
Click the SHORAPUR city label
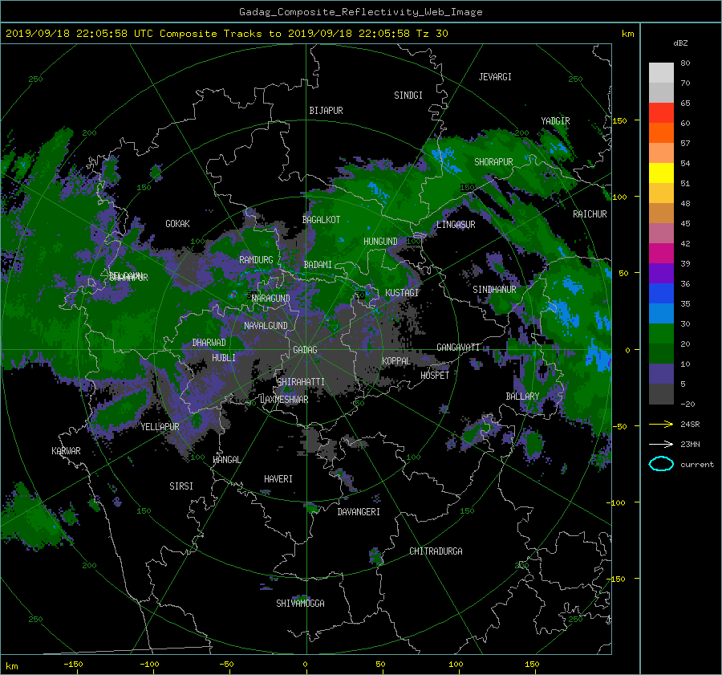(x=493, y=162)
